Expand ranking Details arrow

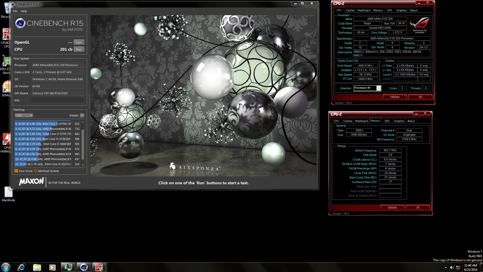pos(82,115)
